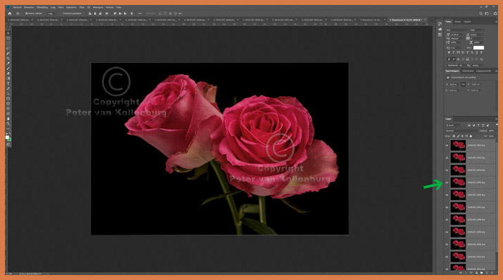The height and width of the screenshot is (280, 503).
Task: Toggle Auto-select checkbox in options bar
Action: pyautogui.click(x=26, y=13)
